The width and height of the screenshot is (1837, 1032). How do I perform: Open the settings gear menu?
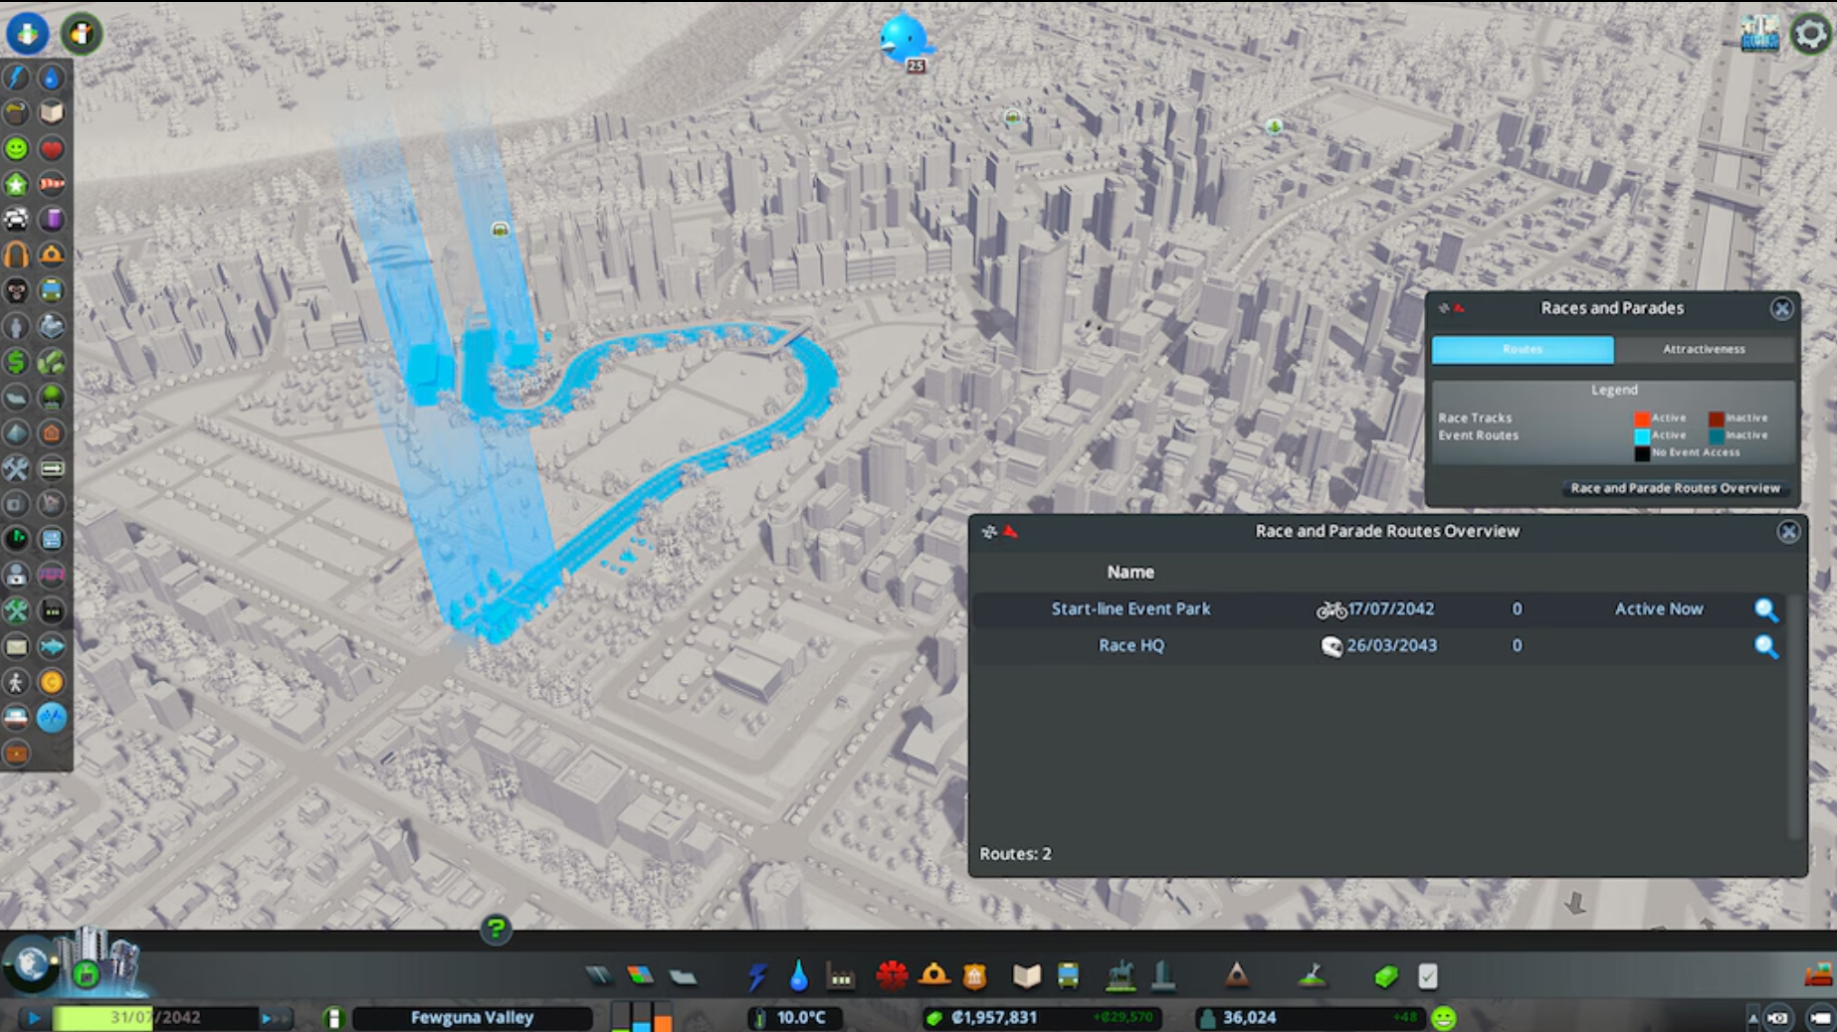[x=1810, y=34]
